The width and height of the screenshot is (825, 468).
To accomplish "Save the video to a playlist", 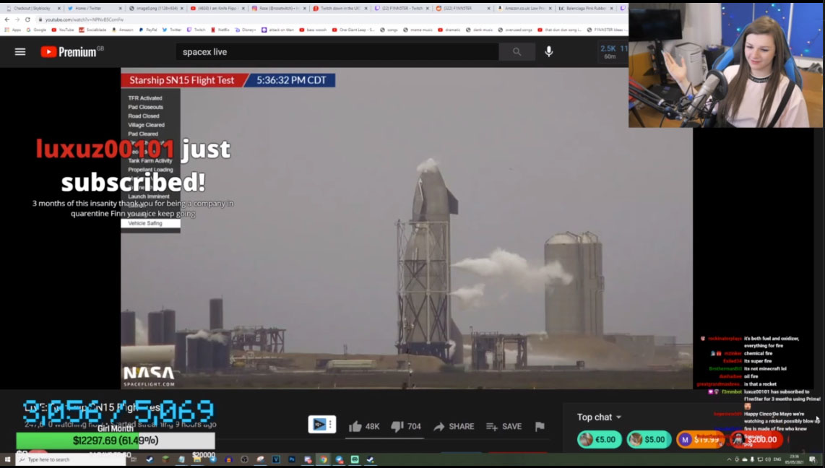I will pos(504,426).
